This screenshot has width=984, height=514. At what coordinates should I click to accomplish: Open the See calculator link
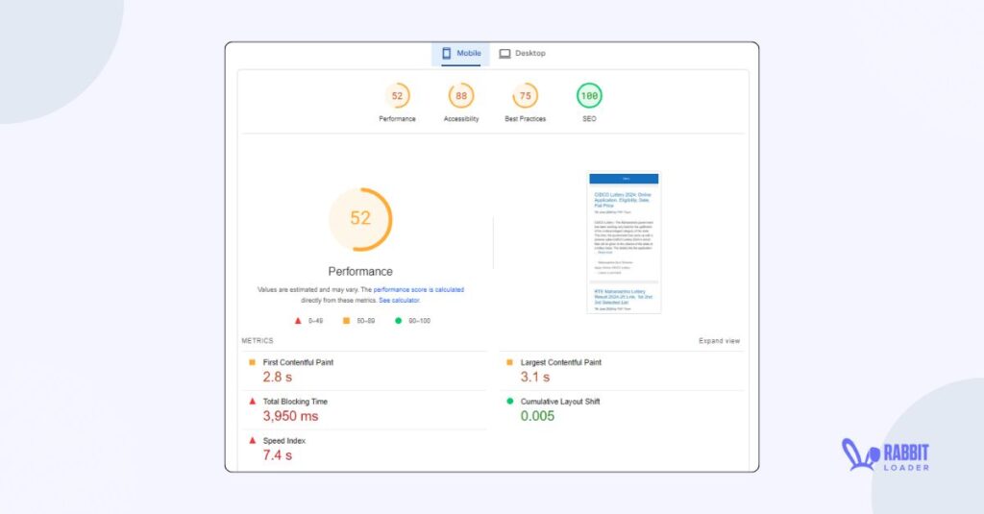click(x=399, y=301)
